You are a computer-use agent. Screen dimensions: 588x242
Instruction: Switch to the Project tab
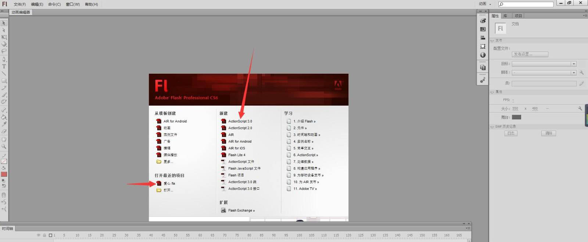(518, 16)
